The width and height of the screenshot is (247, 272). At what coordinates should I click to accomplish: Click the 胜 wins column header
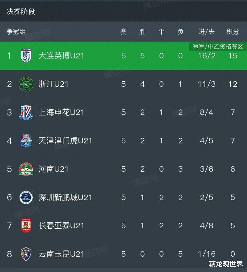coord(142,32)
